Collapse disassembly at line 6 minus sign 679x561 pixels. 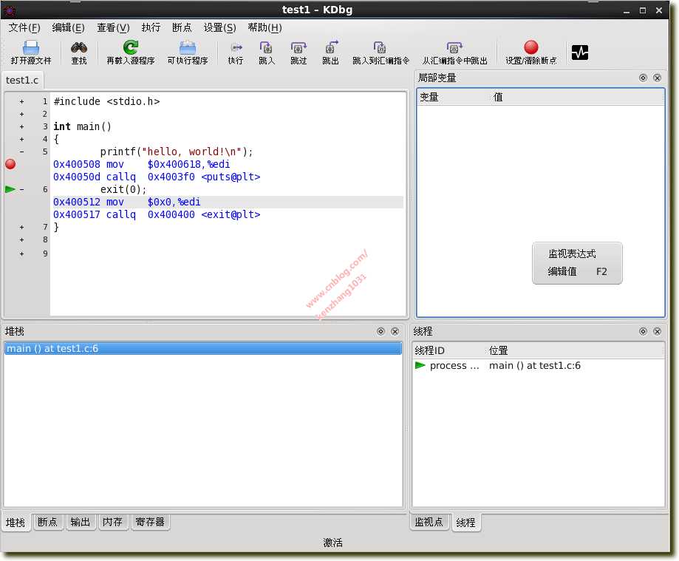[21, 189]
